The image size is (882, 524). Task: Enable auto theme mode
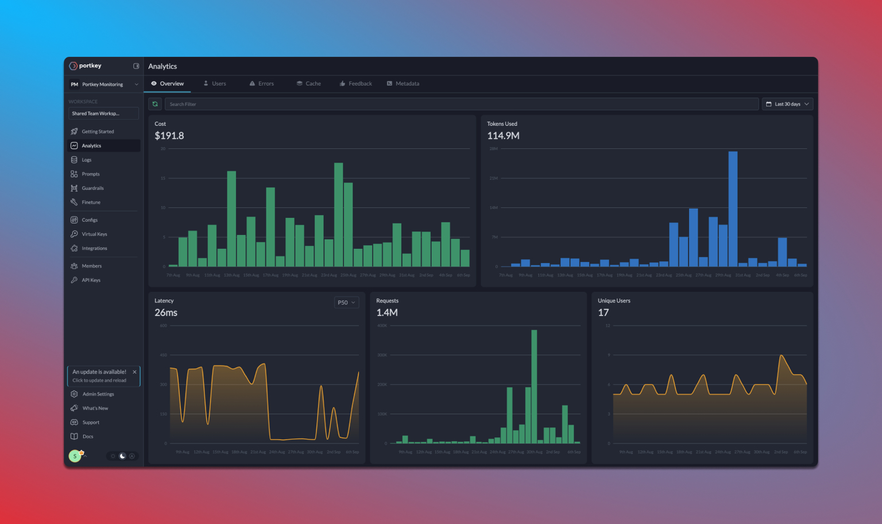(132, 456)
